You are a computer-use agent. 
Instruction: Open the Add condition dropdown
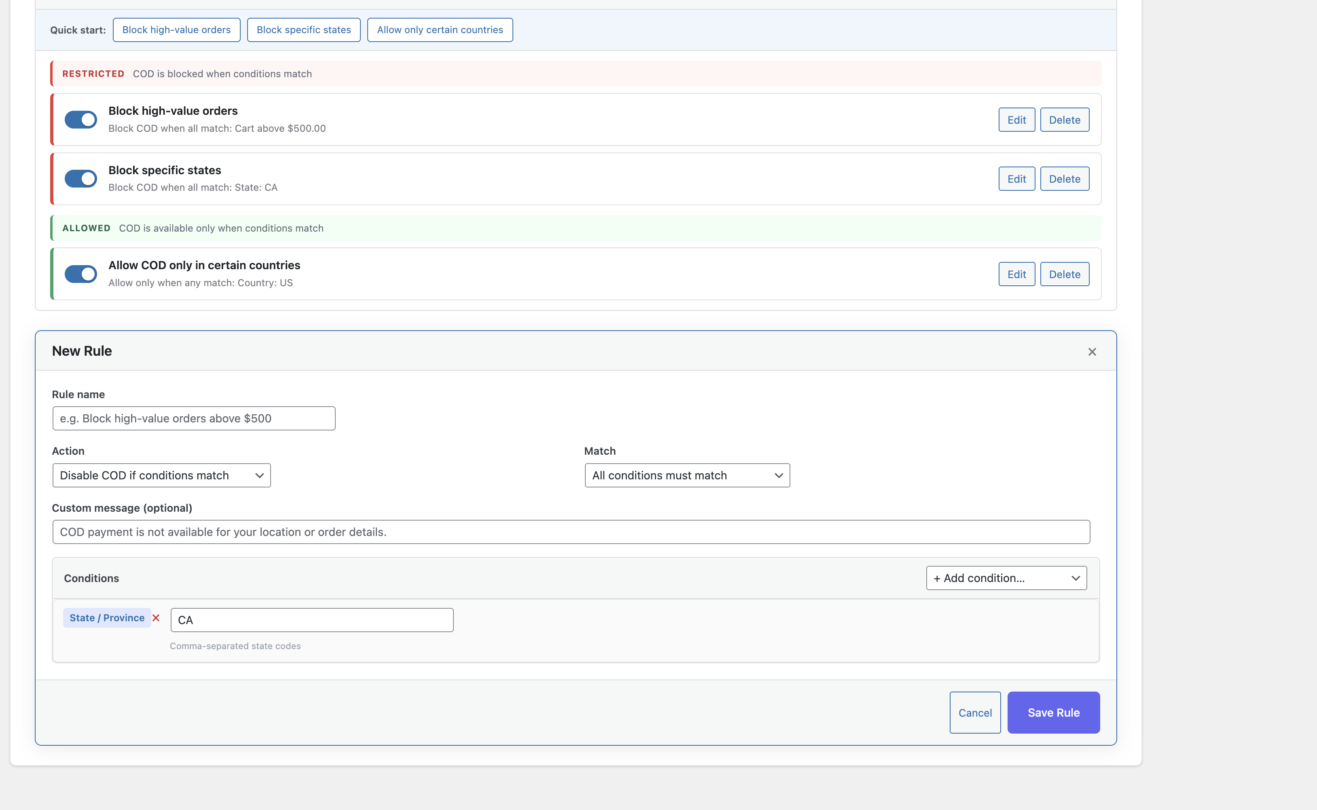coord(1005,578)
